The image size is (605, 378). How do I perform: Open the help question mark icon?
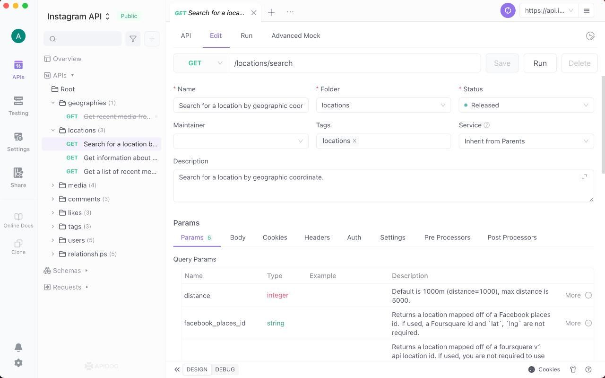click(588, 369)
